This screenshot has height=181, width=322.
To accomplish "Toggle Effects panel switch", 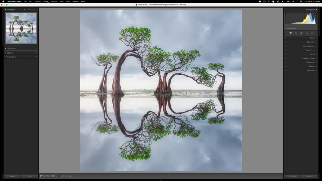I will 285,66.
